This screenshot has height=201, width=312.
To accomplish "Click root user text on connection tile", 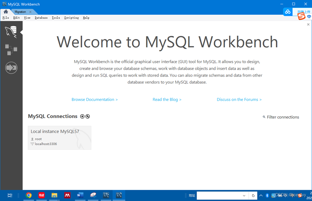I will [x=38, y=139].
